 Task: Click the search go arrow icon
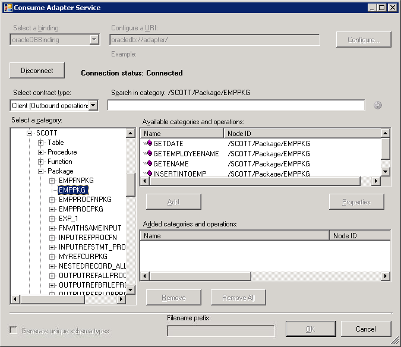[377, 105]
